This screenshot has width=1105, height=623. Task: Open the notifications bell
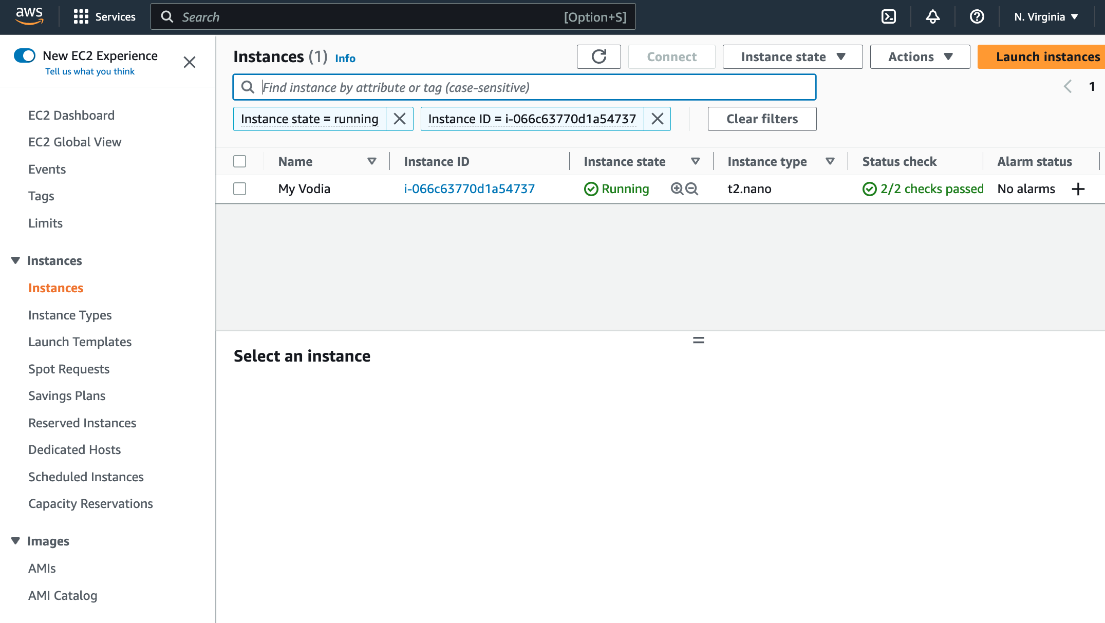coord(933,17)
